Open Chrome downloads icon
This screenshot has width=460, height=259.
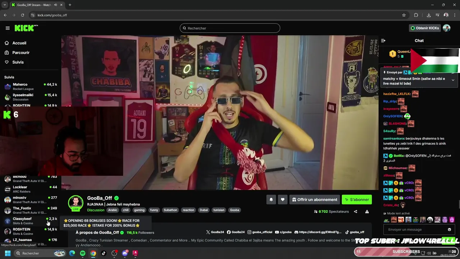pyautogui.click(x=429, y=15)
